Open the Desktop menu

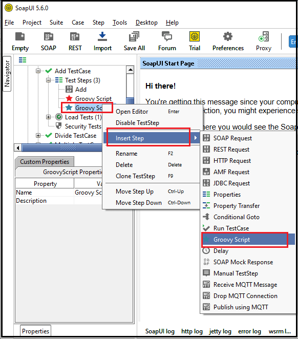coord(146,23)
